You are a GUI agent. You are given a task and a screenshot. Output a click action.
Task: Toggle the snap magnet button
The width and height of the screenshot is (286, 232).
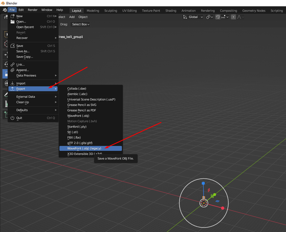click(218, 17)
